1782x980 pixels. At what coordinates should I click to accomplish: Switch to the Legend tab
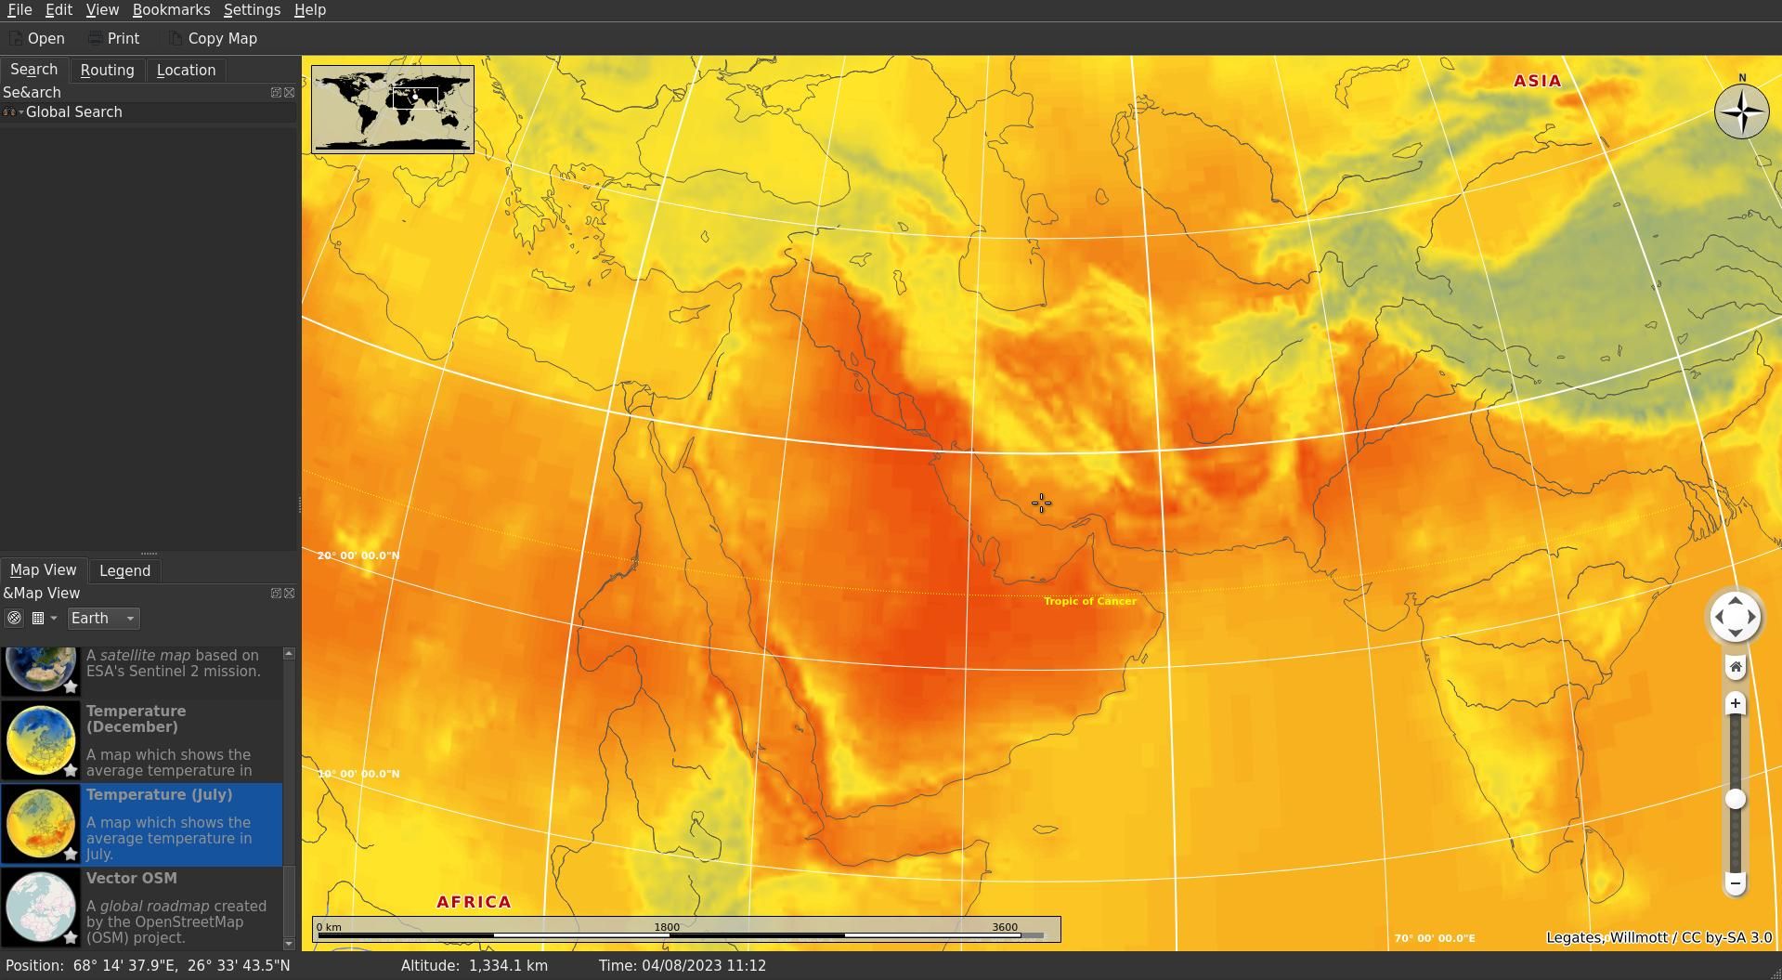[x=124, y=570]
